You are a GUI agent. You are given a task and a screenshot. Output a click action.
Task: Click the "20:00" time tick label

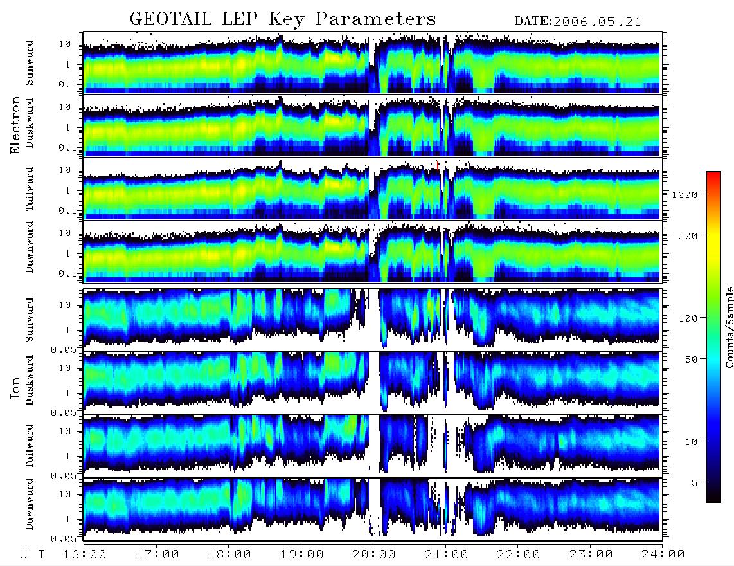coord(374,554)
